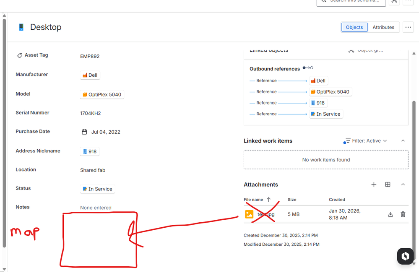
Task: Open Dell in Outbound references
Action: 318,81
